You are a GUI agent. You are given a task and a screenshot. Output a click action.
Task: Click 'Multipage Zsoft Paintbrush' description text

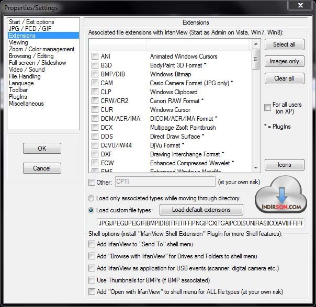183,128
